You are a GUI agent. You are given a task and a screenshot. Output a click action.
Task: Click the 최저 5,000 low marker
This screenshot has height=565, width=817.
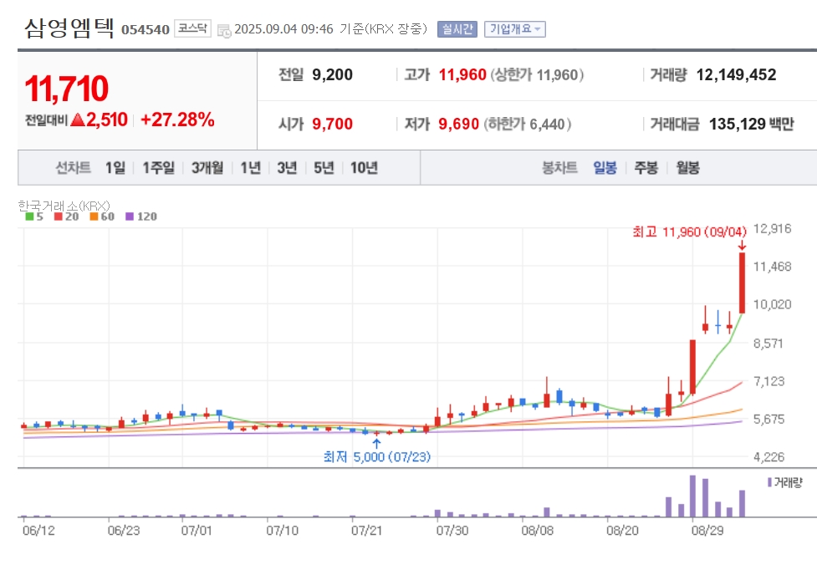[376, 456]
